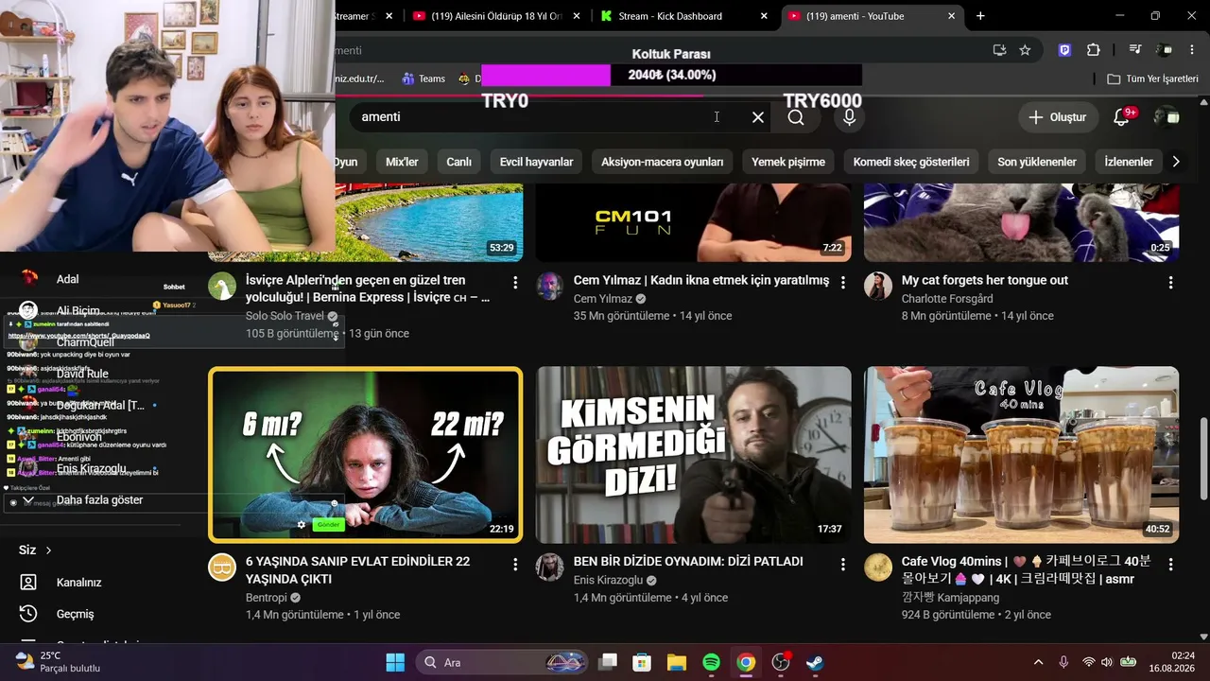Open more options for Cafe Vlog video

point(1171,565)
